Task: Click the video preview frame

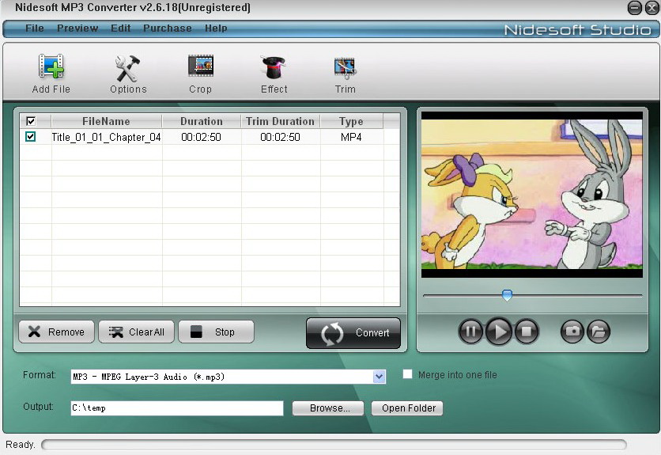Action: 532,195
